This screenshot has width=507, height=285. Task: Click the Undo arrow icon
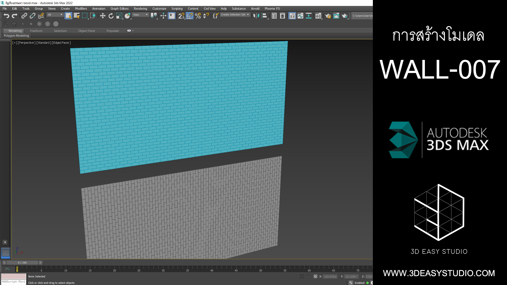coord(6,16)
